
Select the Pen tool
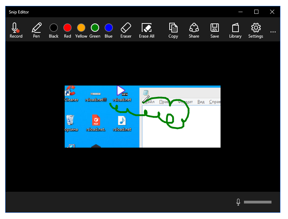(36, 30)
